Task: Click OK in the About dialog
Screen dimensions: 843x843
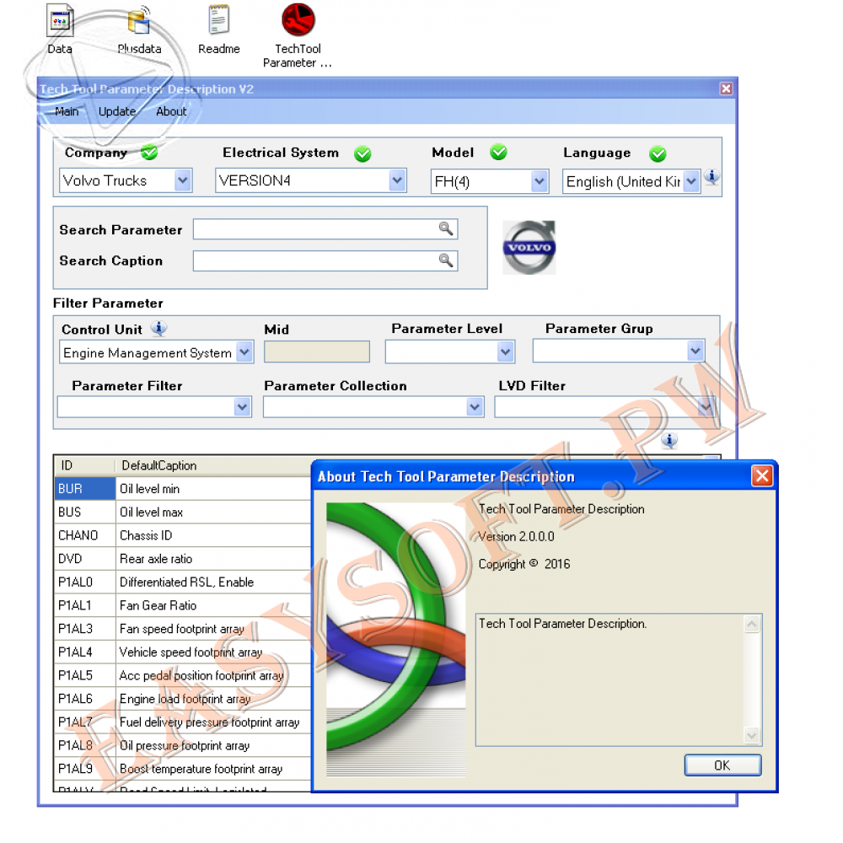Action: tap(722, 765)
